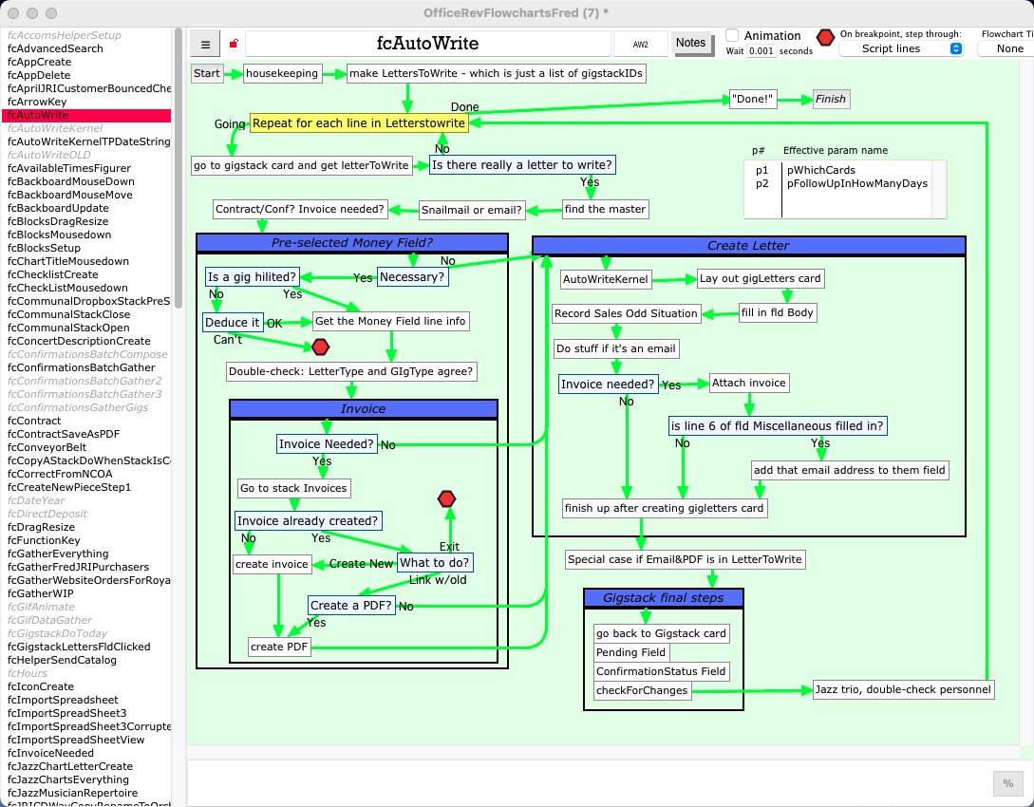Click the red unlocked padlock icon
Viewport: 1034px width, 807px height.
(x=234, y=44)
